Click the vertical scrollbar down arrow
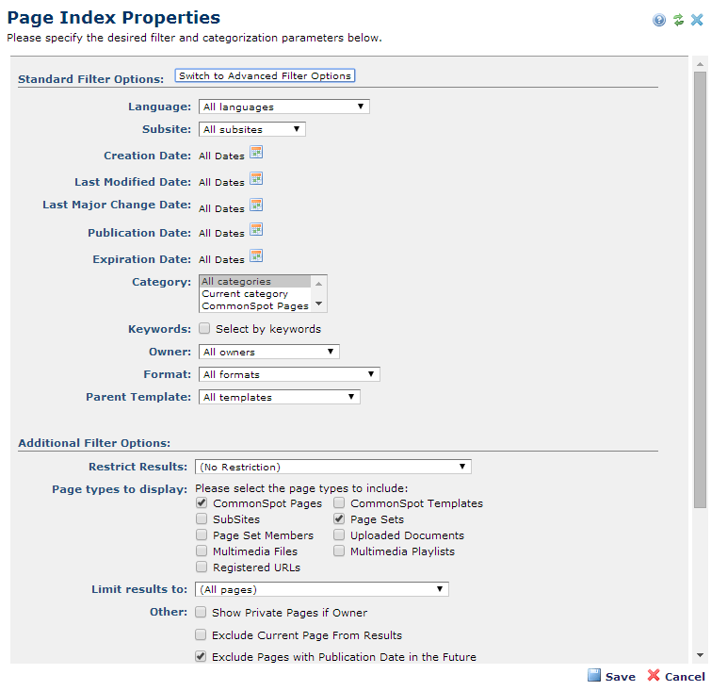 coord(700,655)
